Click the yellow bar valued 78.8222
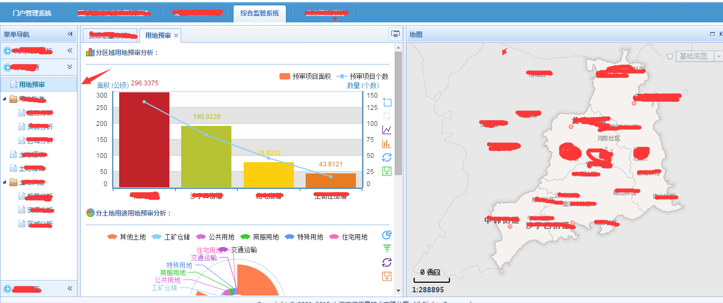Viewport: 723px width, 303px height. 269,174
